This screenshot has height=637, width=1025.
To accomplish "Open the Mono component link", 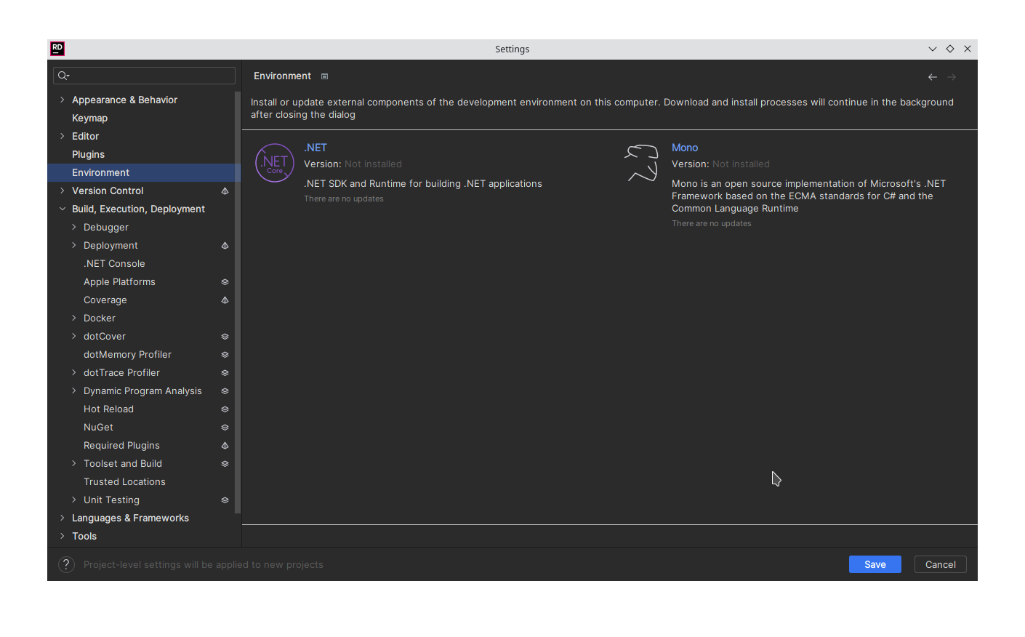I will [x=685, y=148].
